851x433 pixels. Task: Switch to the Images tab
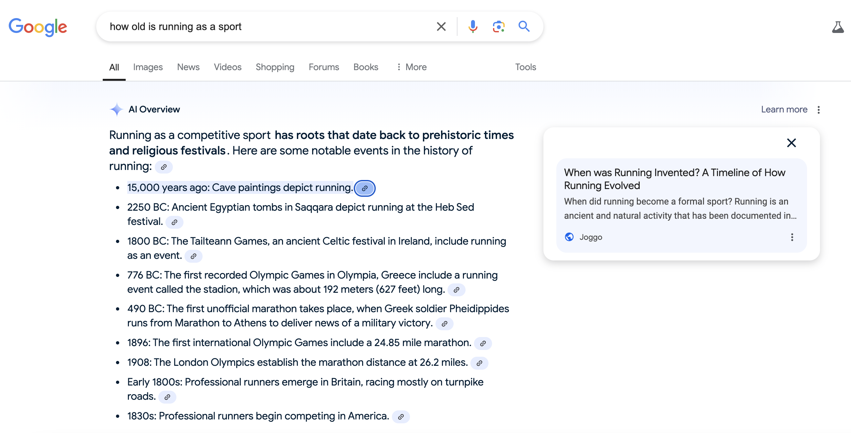(x=148, y=67)
